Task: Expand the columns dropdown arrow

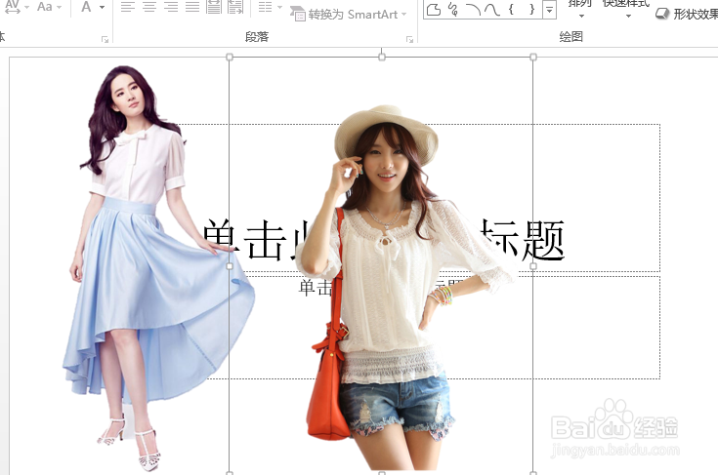Action: point(279,7)
